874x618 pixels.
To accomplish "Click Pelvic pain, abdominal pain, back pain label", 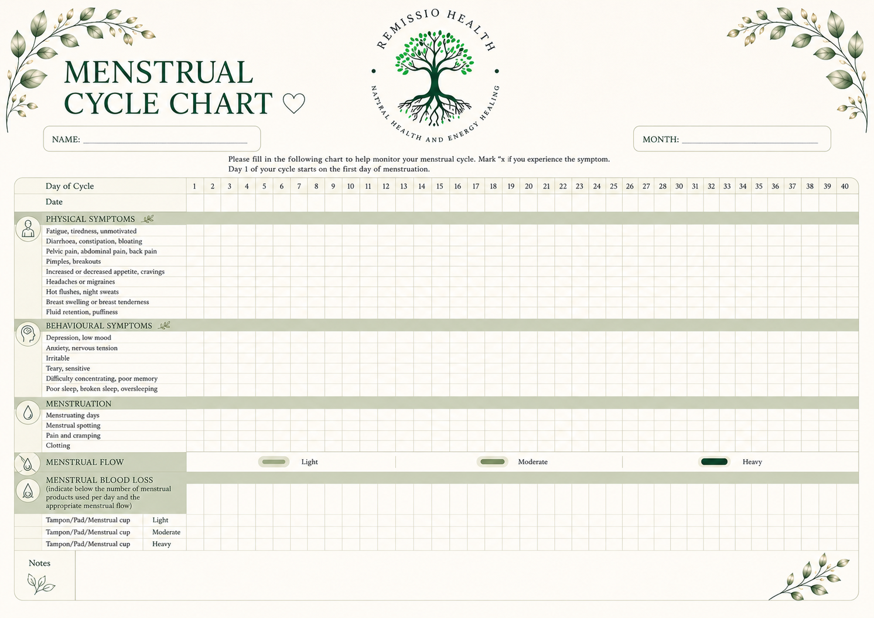I will click(x=101, y=251).
